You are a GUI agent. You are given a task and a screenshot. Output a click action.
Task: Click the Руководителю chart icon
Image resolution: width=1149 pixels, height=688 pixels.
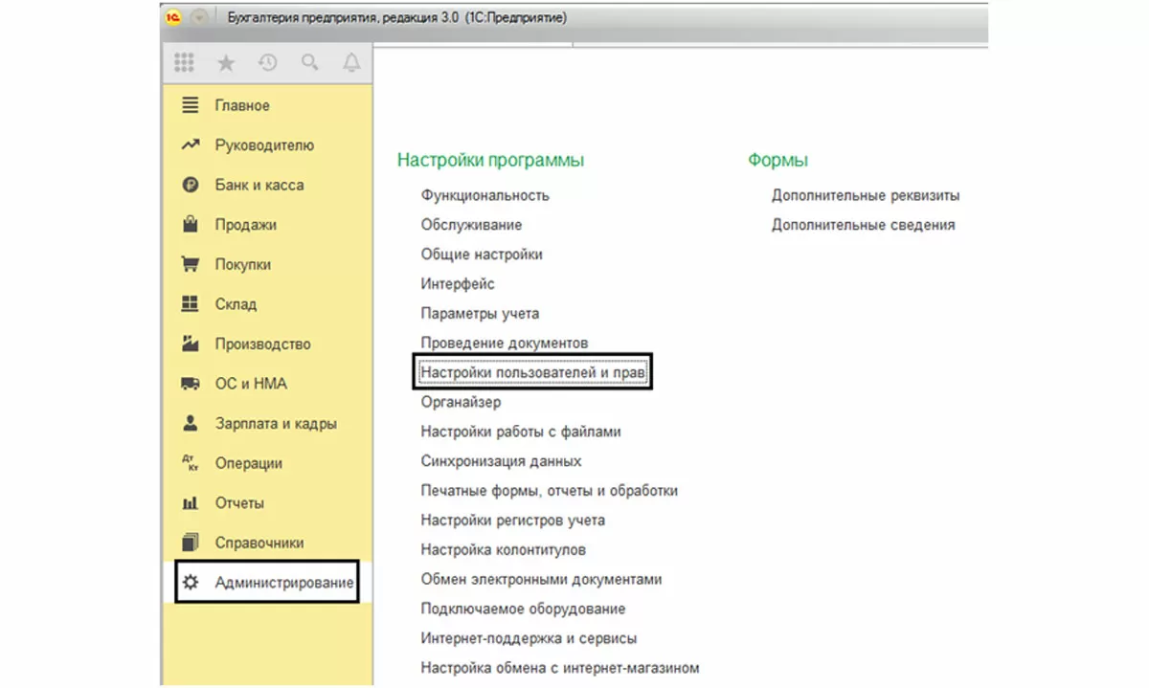tap(191, 145)
